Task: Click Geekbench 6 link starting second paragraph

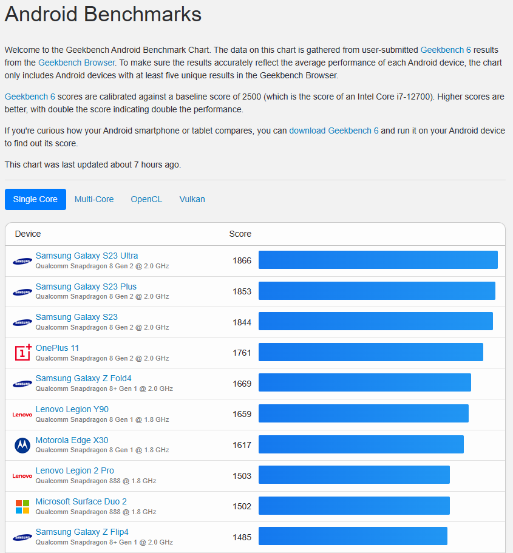Action: (x=30, y=97)
